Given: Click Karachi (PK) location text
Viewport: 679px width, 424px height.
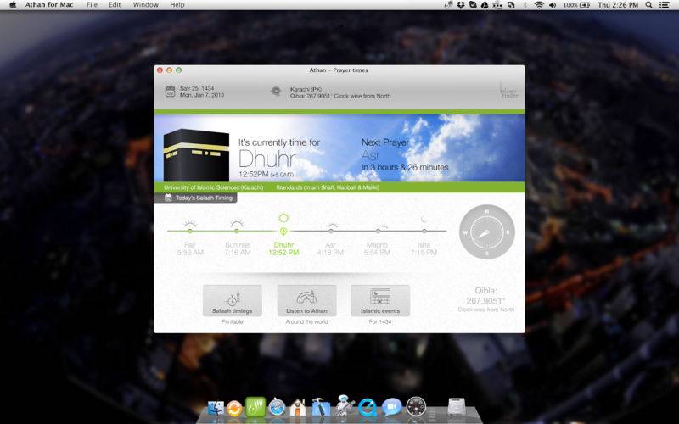Looking at the screenshot, I should tap(306, 90).
